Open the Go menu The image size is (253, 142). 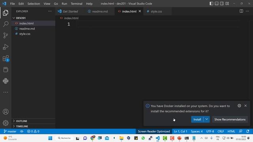click(x=56, y=4)
